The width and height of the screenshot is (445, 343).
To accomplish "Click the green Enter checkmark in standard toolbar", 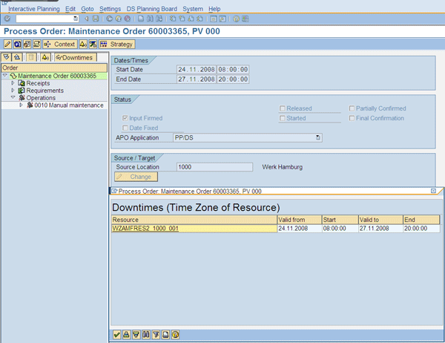I will pos(7,19).
